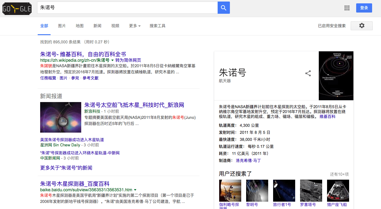The width and height of the screenshot is (381, 209).
Task: Open the 朱诺号 Wikipedia result link
Action: click(83, 54)
